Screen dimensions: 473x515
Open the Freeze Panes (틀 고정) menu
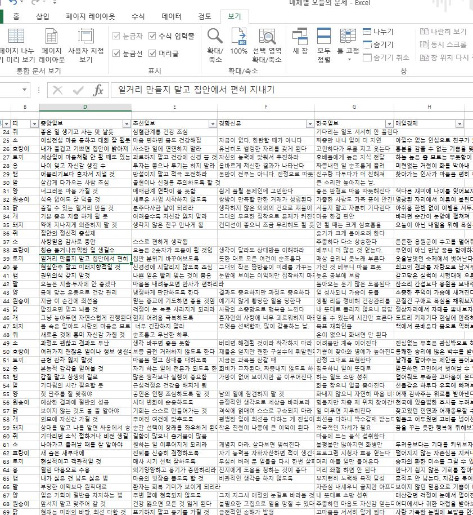(x=348, y=45)
